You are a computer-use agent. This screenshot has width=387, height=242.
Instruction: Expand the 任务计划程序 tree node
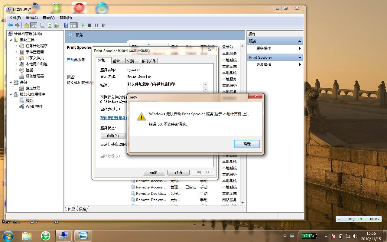click(x=17, y=46)
